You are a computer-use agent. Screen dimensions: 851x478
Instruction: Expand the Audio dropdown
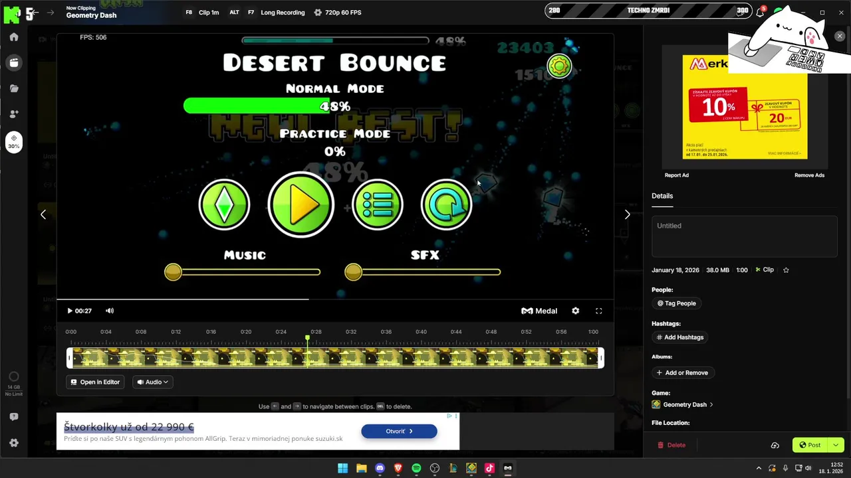pyautogui.click(x=152, y=382)
